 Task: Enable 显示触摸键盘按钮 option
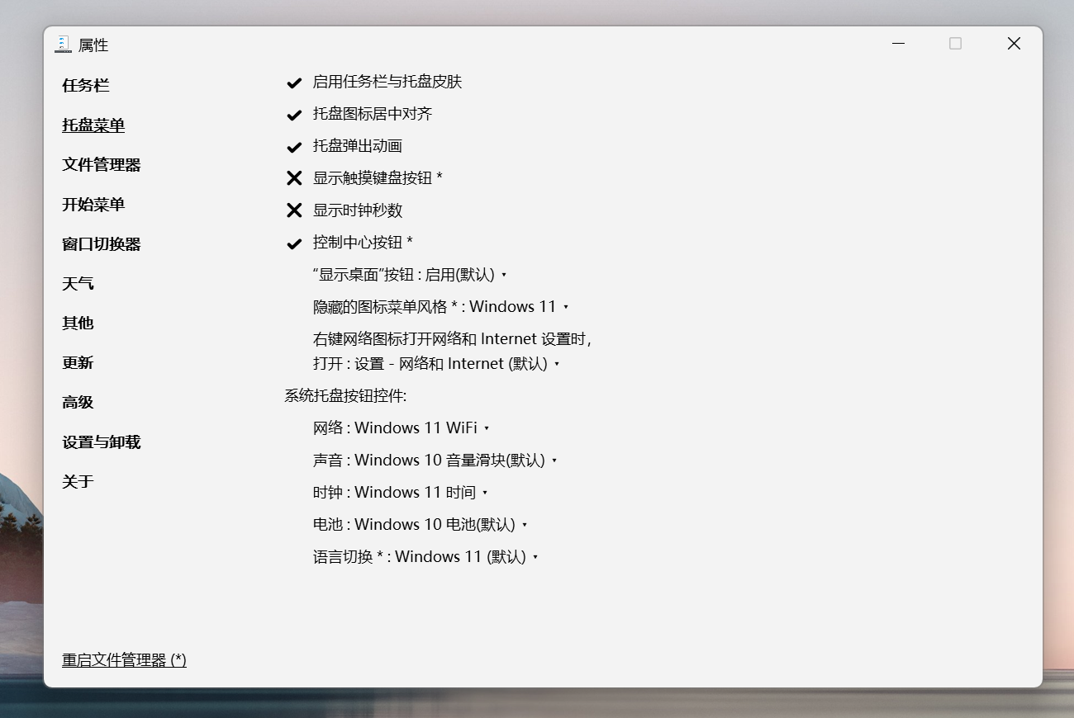[x=294, y=178]
